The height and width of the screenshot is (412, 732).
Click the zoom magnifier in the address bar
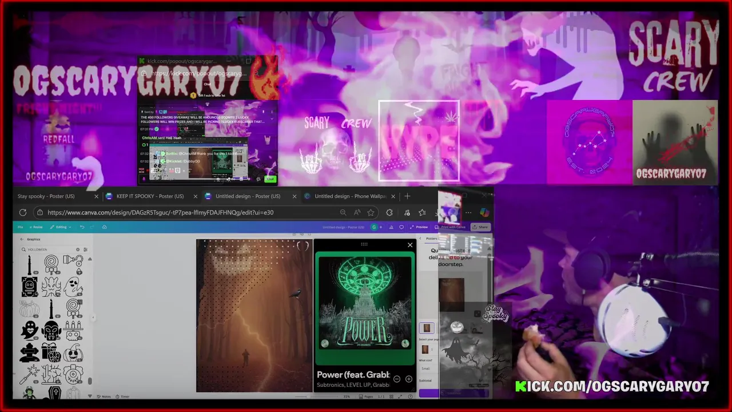point(343,212)
